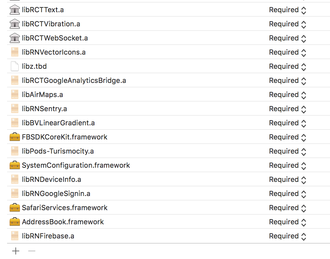Select the SystemConfiguration.framework icon
This screenshot has height=259, width=330.
14,165
